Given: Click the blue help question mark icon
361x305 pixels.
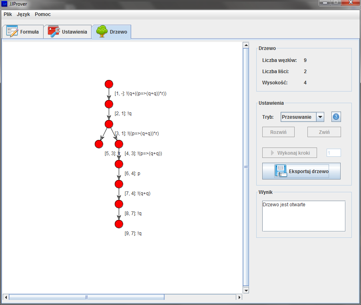Looking at the screenshot, I should pyautogui.click(x=336, y=117).
